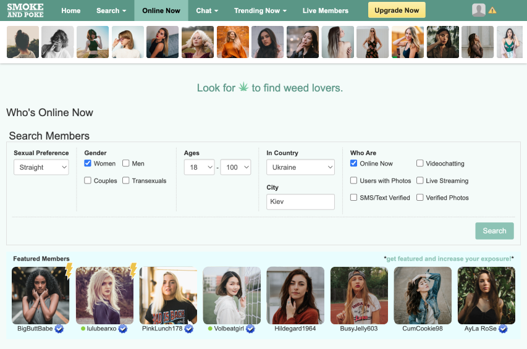527x349 pixels.
Task: Check Users with Photos
Action: point(353,180)
